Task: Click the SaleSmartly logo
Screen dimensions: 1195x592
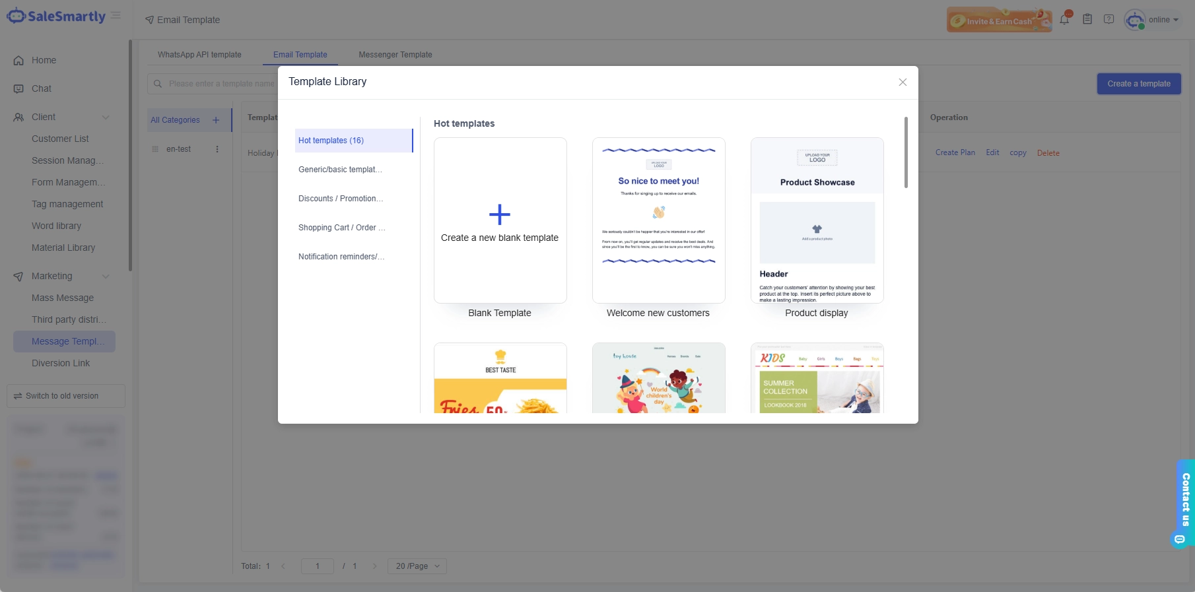Action: [56, 16]
